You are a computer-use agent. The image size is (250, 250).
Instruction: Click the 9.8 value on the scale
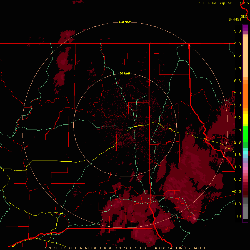pos(237,31)
